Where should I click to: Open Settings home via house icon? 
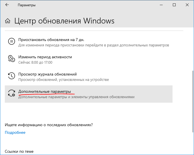click(x=8, y=21)
